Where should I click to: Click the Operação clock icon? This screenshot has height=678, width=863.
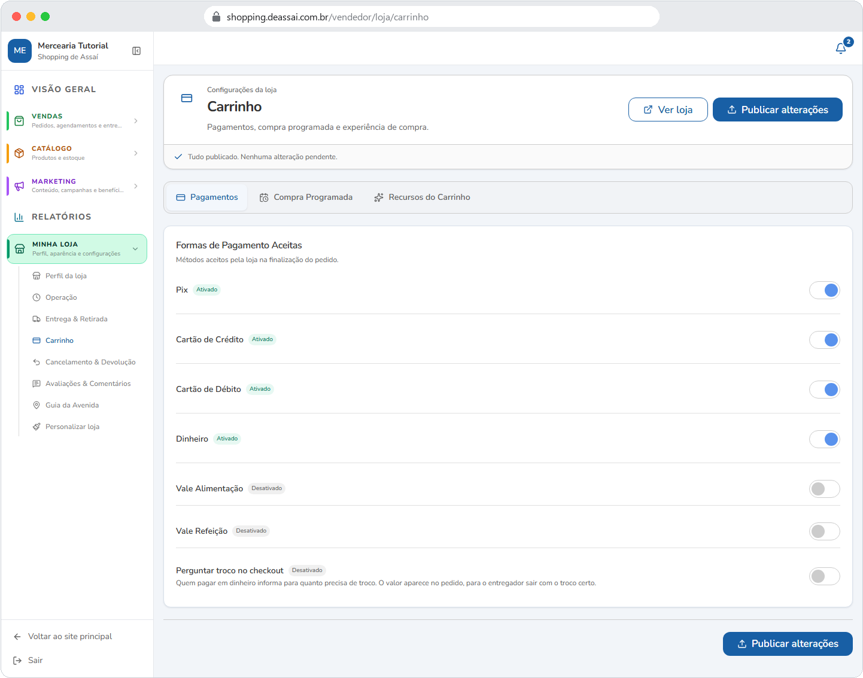click(x=37, y=297)
